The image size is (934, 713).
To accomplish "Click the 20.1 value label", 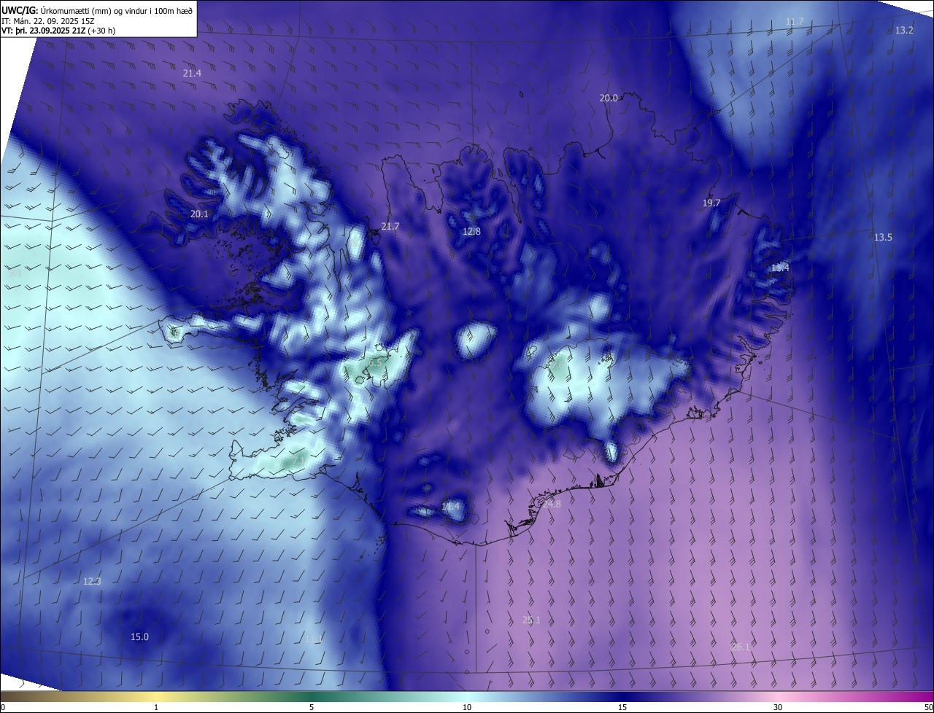I will click(199, 214).
